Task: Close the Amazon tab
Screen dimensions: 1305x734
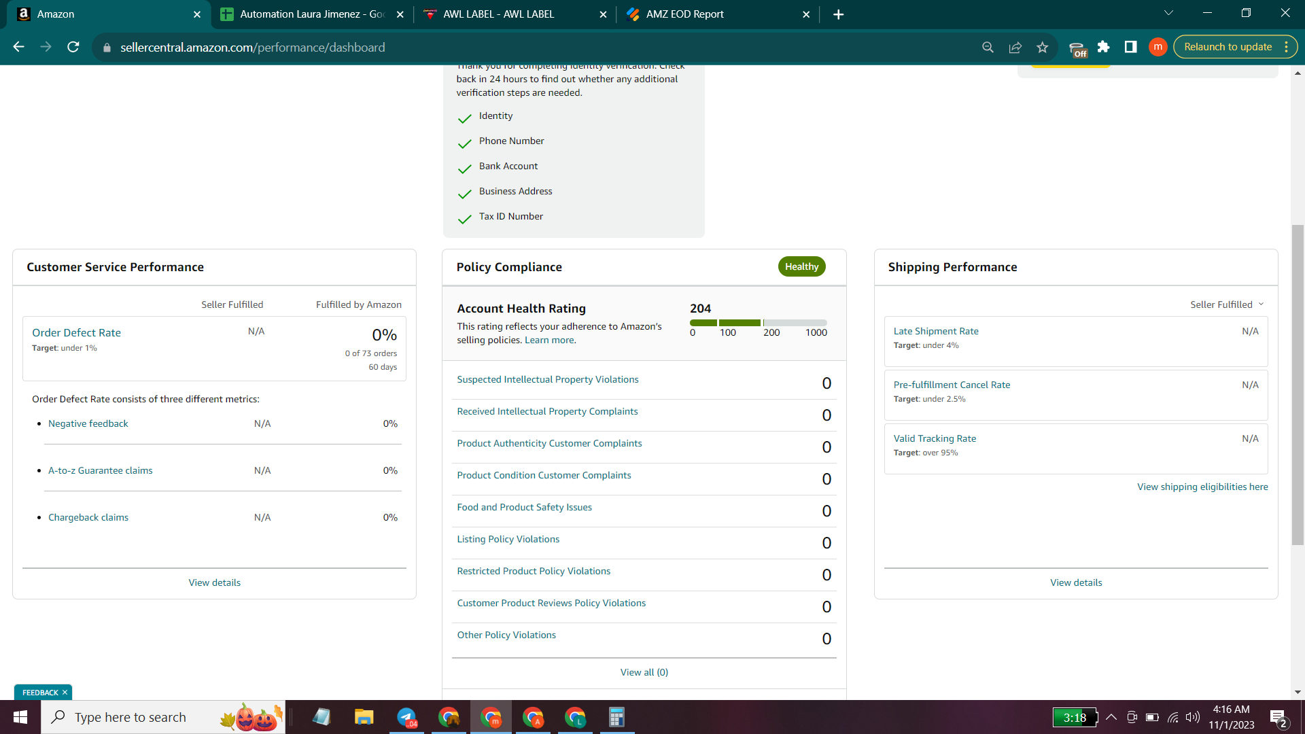Action: coord(197,14)
